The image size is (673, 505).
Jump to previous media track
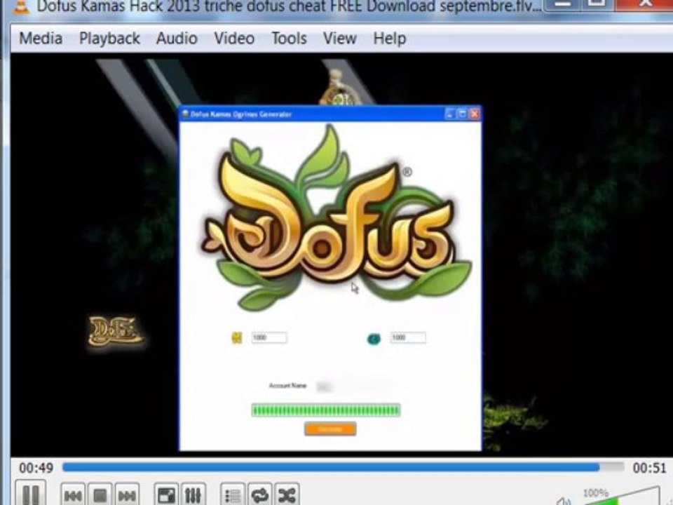pyautogui.click(x=73, y=495)
